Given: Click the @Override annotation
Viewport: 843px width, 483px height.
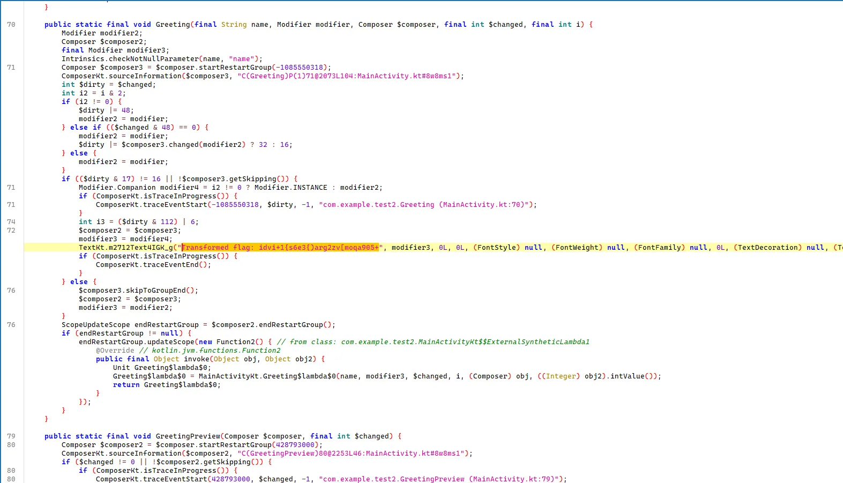Looking at the screenshot, I should pyautogui.click(x=115, y=351).
